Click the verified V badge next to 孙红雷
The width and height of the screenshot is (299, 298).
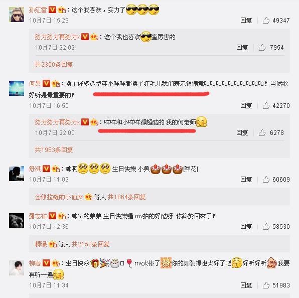coord(52,10)
